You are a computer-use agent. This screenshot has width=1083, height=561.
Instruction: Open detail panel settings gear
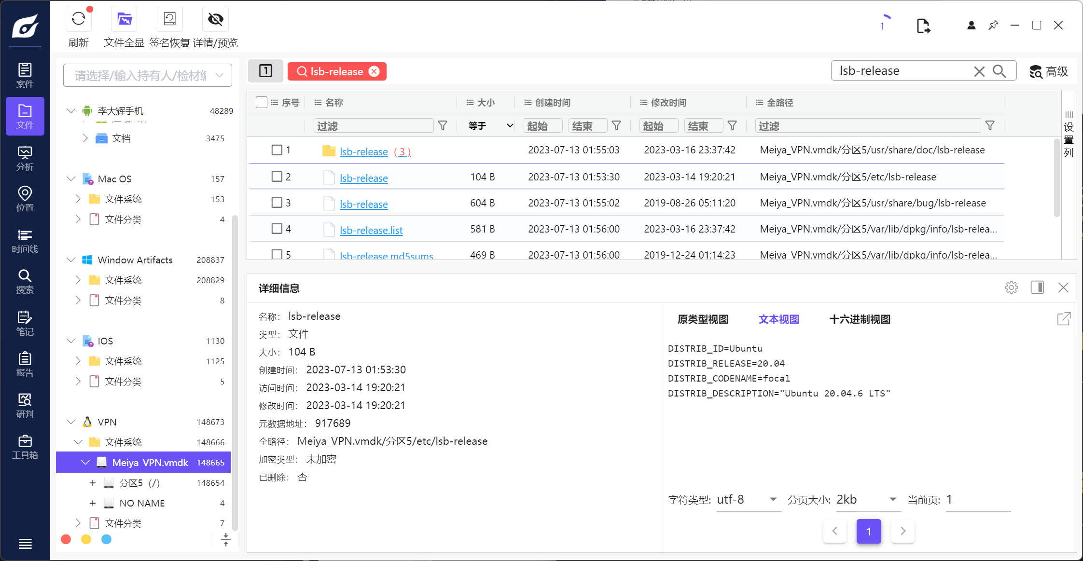(x=1011, y=287)
